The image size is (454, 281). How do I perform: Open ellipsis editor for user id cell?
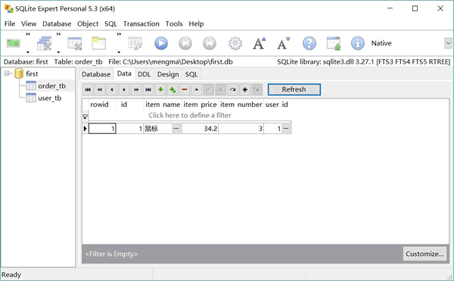click(x=286, y=128)
